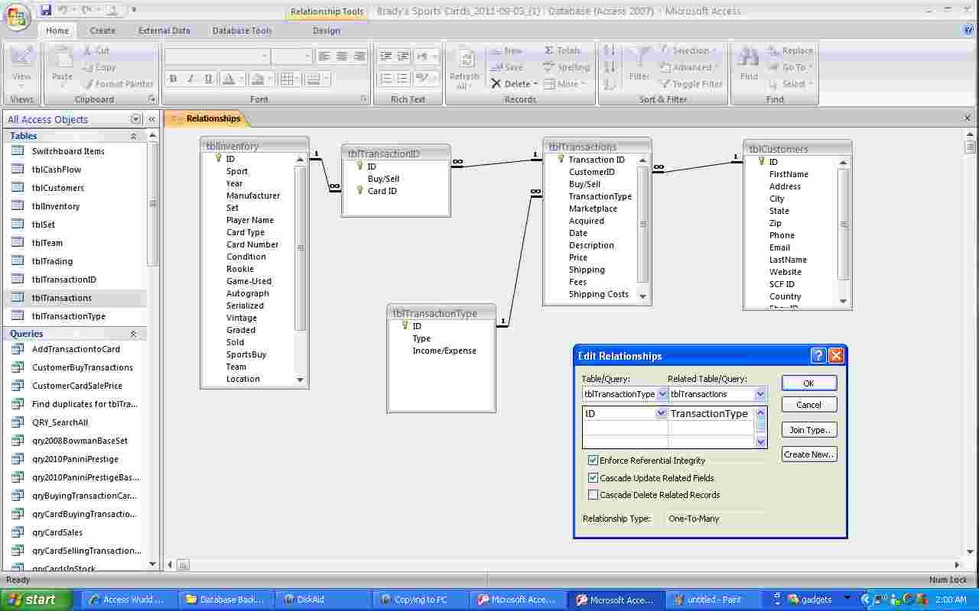The image size is (979, 611).
Task: Click the align right icon
Action: coord(359,57)
